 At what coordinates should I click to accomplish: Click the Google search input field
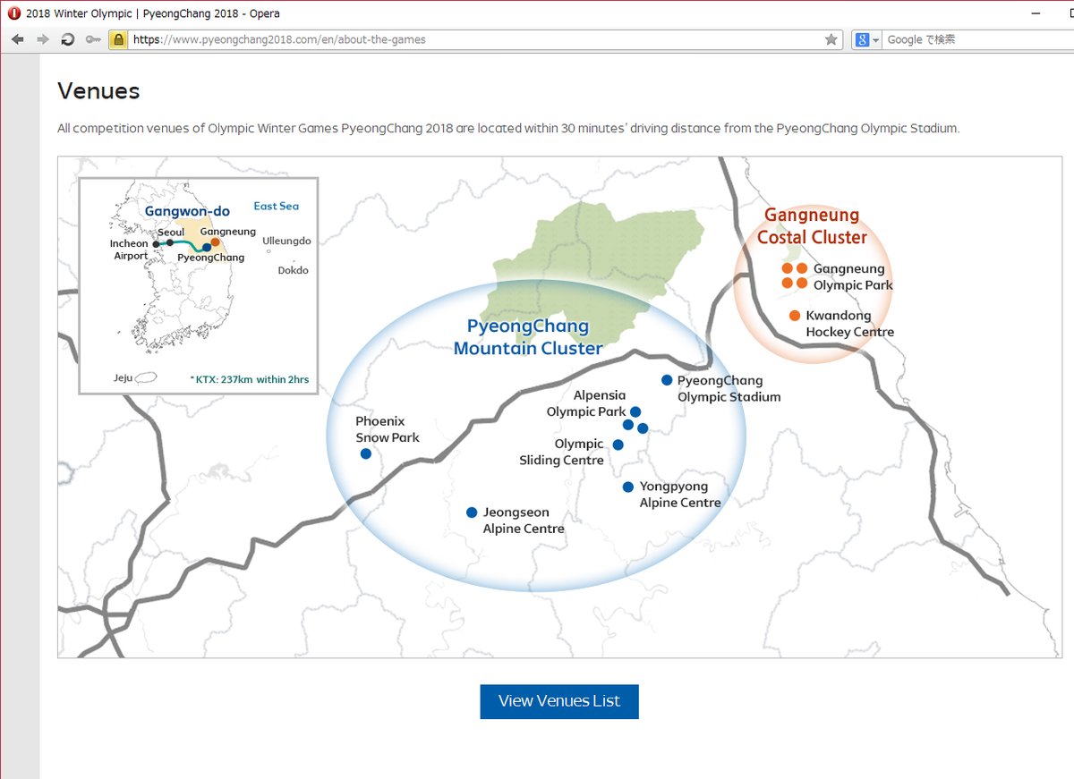point(976,39)
